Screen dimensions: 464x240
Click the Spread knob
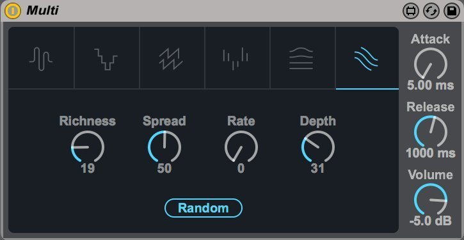[x=164, y=147]
